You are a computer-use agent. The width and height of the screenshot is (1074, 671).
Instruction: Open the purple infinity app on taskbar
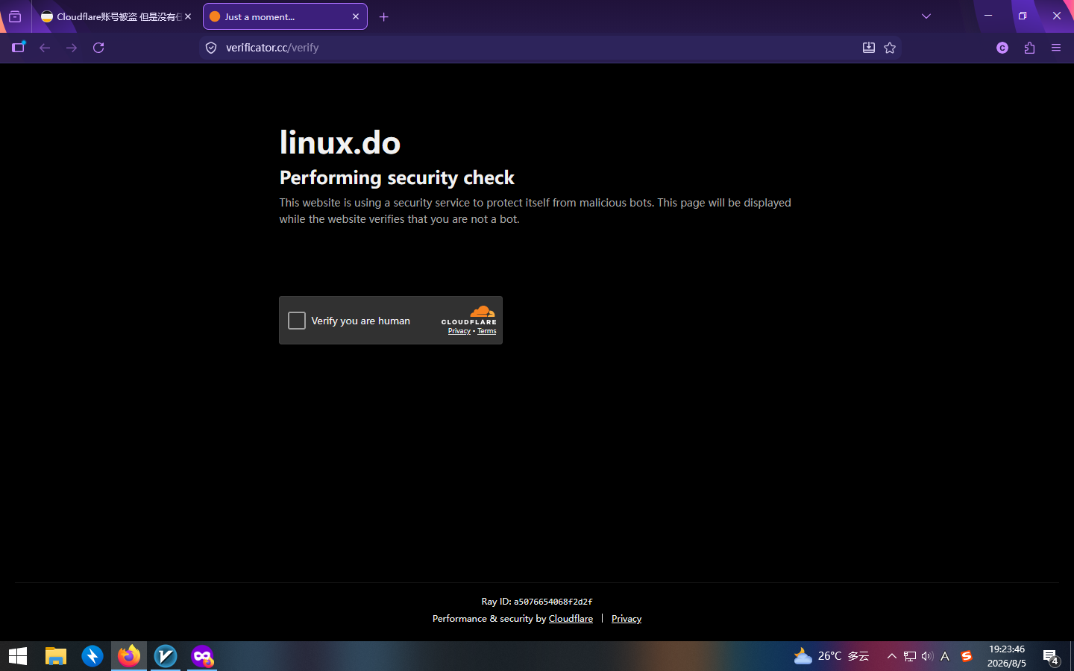pos(202,656)
